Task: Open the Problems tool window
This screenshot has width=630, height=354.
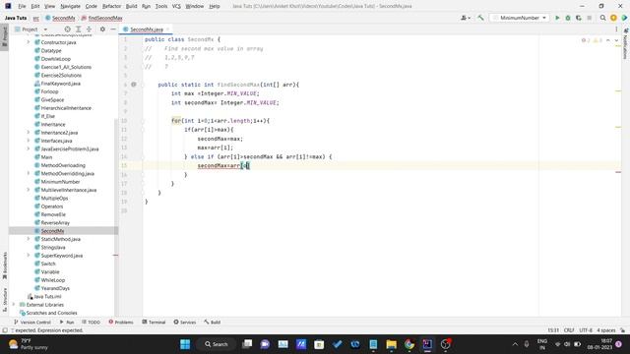Action: click(121, 322)
